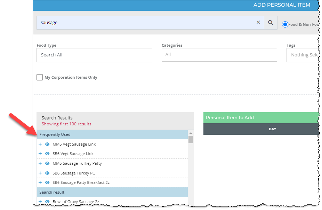
Task: Add SB6 Vegt Sausage Link with plus icon
Action: [40, 154]
